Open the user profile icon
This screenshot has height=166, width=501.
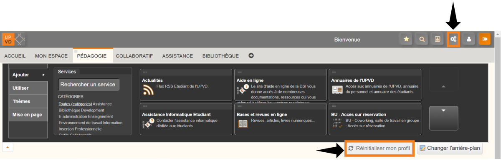[x=469, y=39]
